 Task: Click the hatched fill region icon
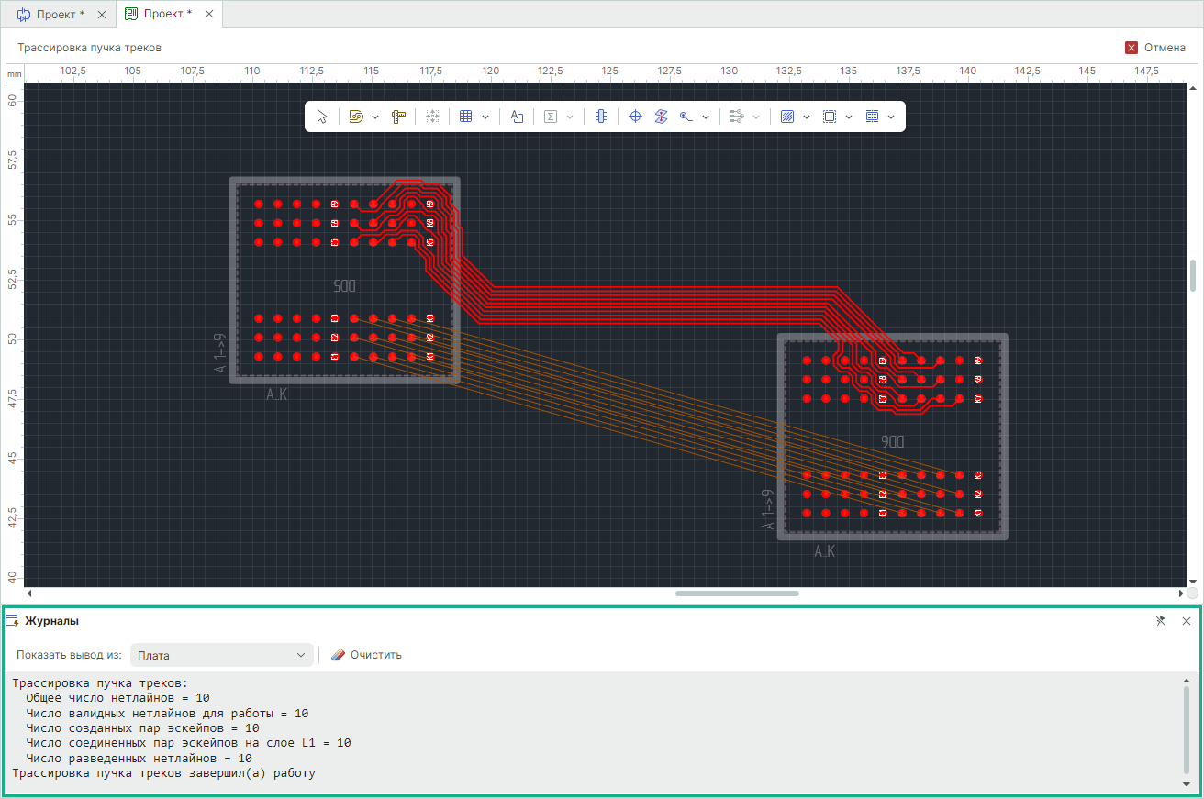(787, 117)
